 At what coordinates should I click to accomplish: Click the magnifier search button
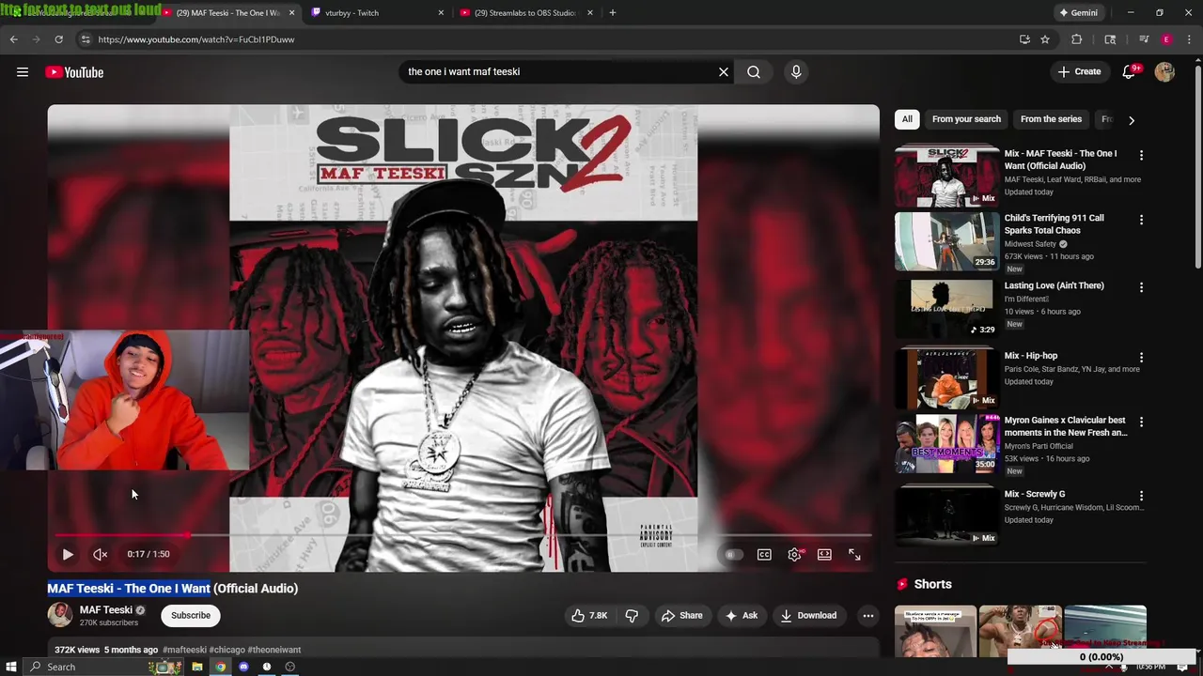(x=754, y=71)
